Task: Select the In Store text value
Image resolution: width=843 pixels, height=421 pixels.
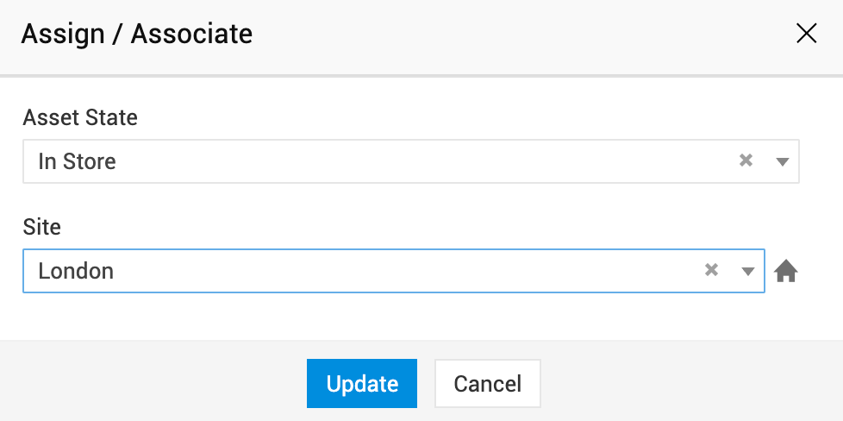Action: click(77, 161)
